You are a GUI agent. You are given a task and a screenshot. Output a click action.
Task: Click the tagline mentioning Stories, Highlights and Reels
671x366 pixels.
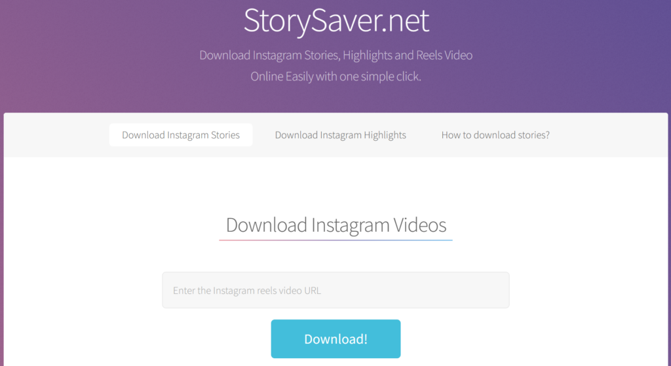(336, 55)
